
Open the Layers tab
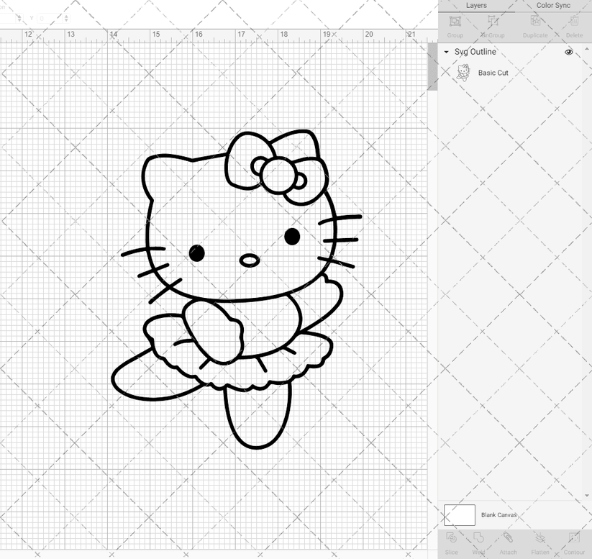[476, 5]
